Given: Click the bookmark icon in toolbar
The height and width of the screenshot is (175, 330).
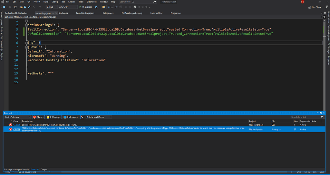Looking at the screenshot, I should [135, 7].
